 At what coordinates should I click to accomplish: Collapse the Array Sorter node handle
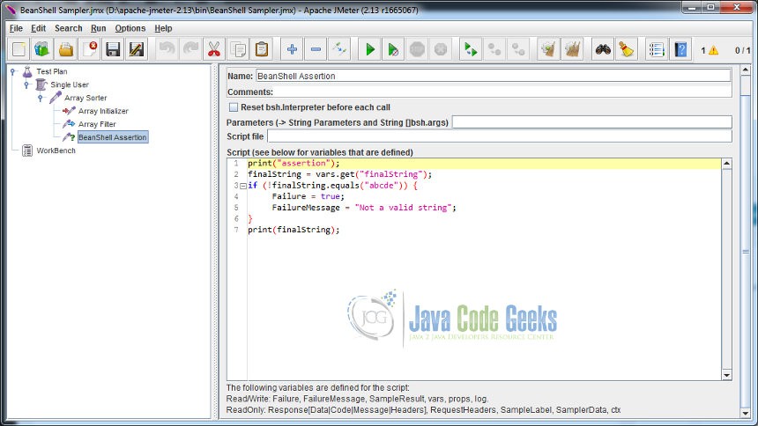pos(41,98)
